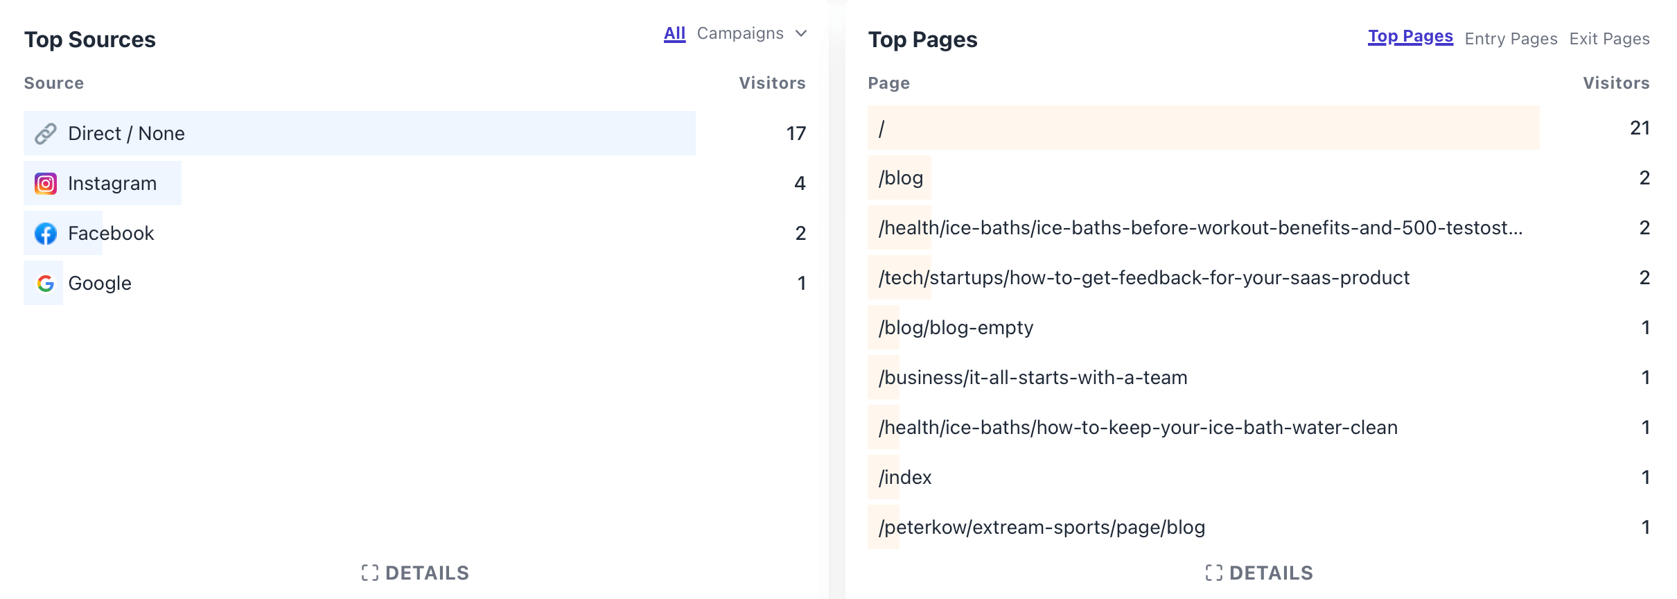Open the Campaigns dropdown chevron

click(x=801, y=33)
